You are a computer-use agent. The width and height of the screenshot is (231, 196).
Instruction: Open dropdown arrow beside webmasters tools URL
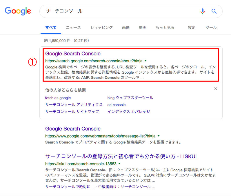click(159, 136)
